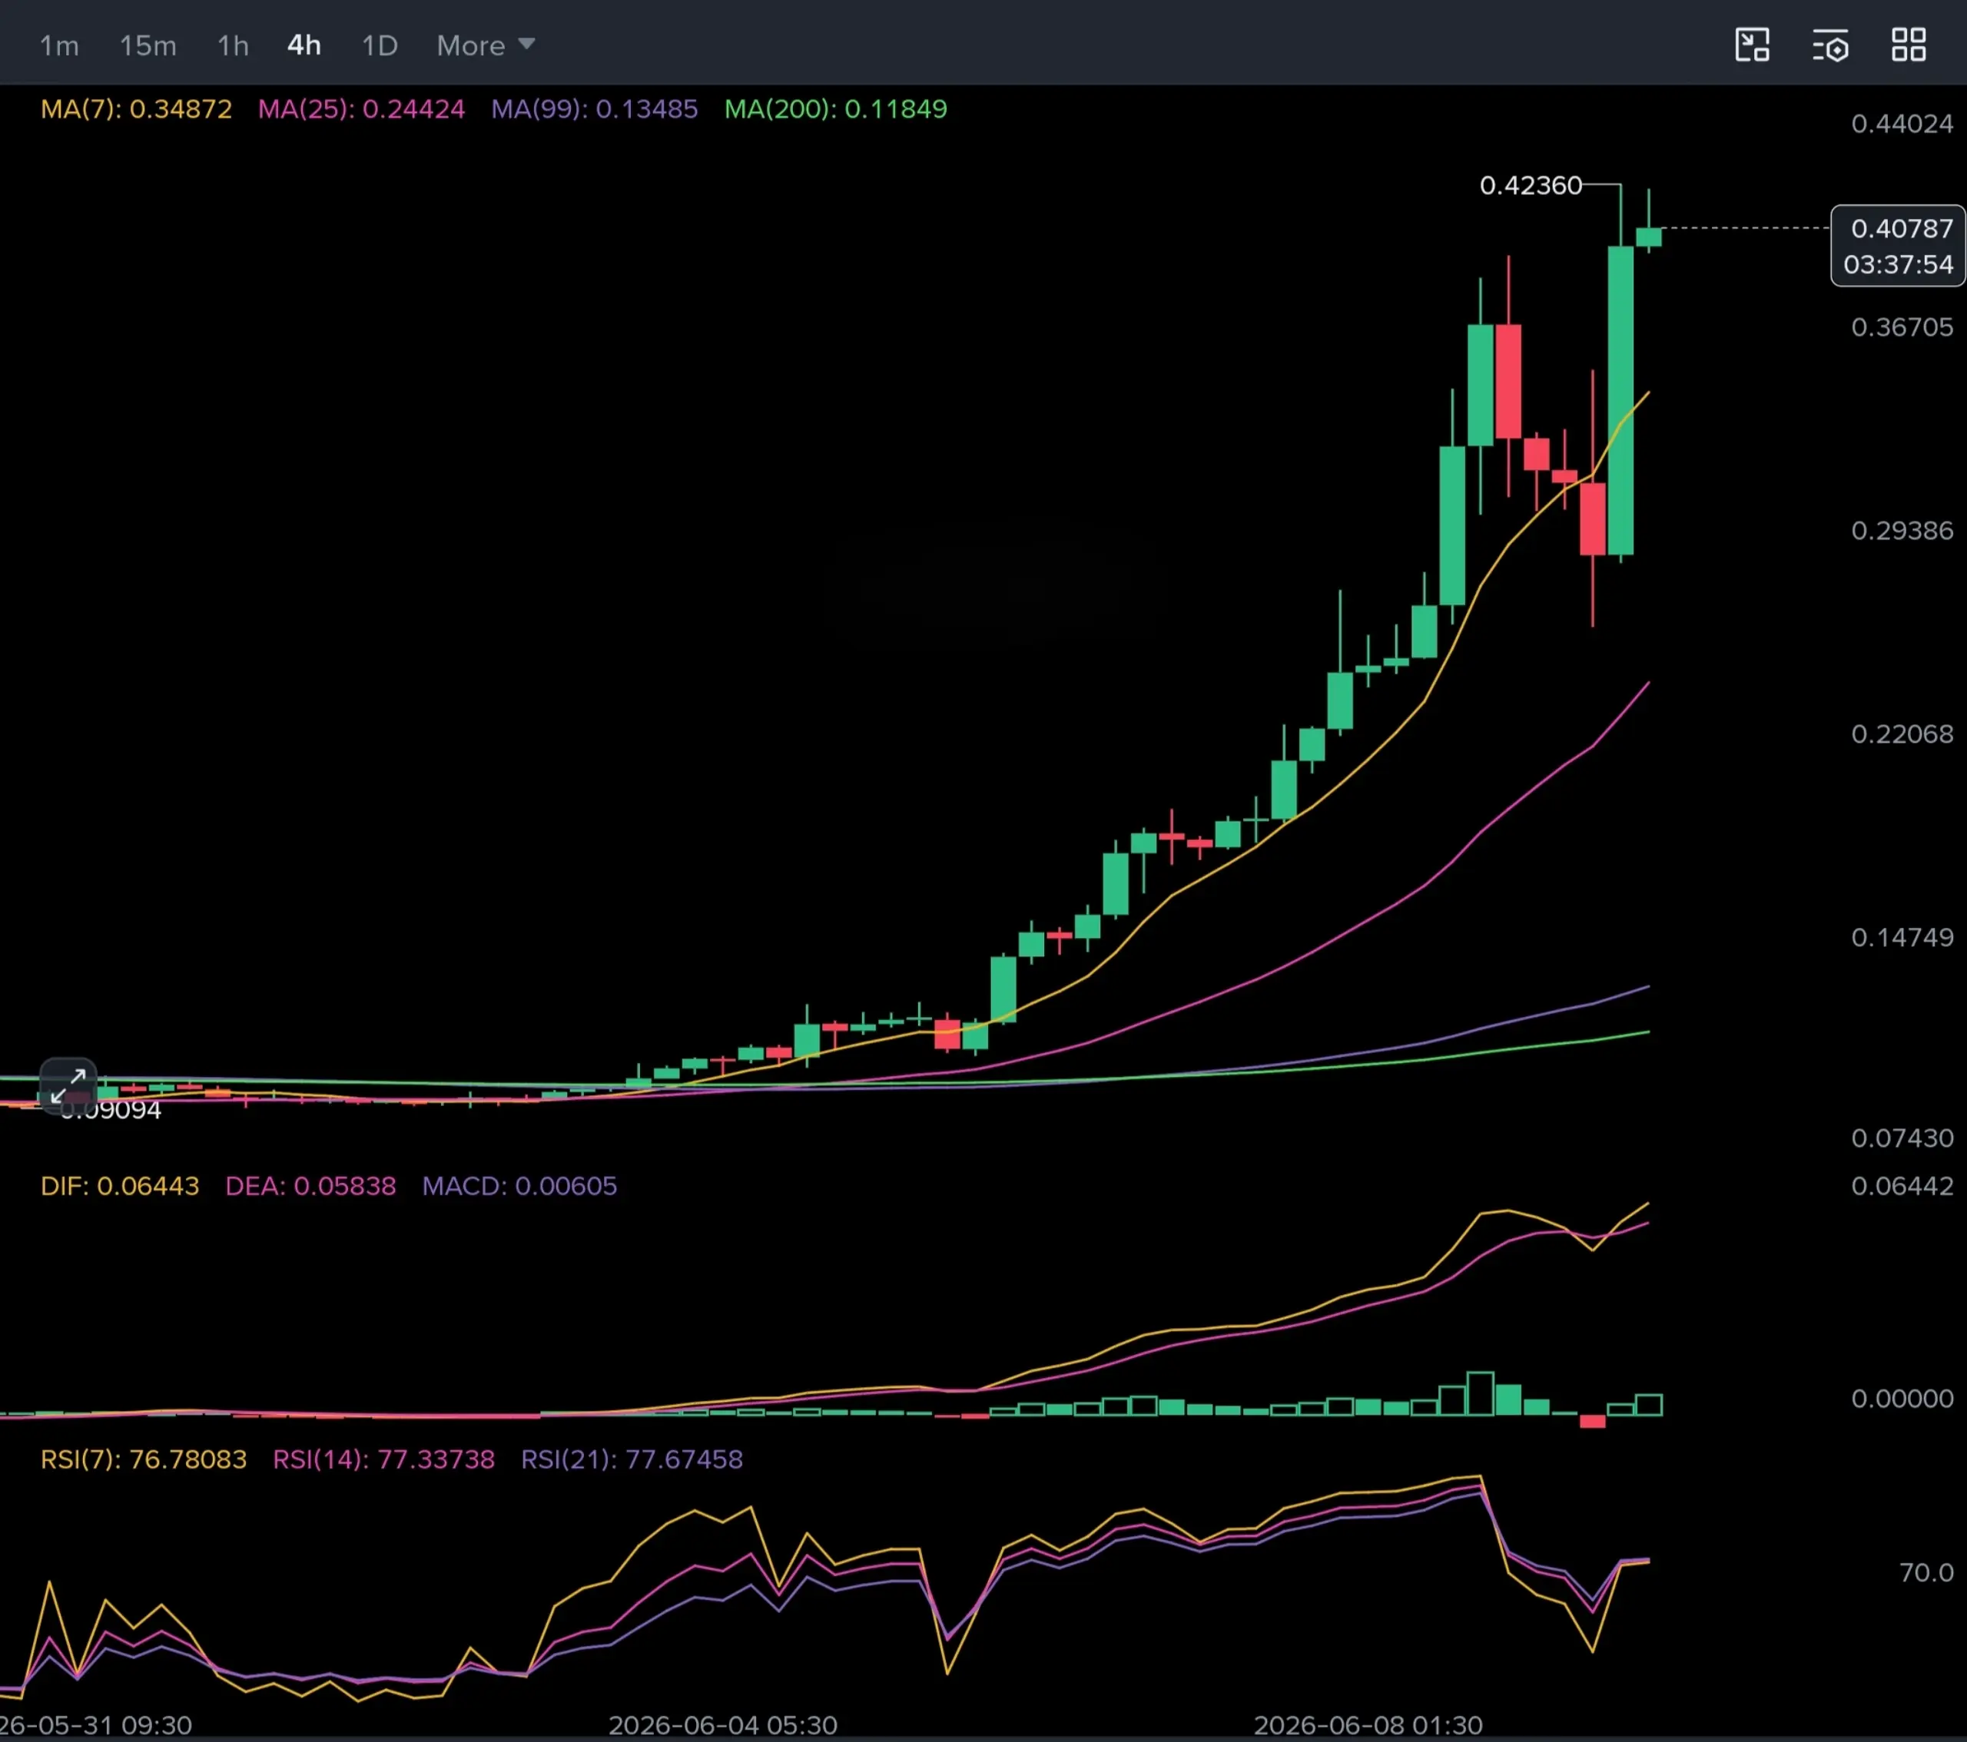Click the 70.0 RSI axis label
This screenshot has width=1967, height=1742.
click(1926, 1571)
